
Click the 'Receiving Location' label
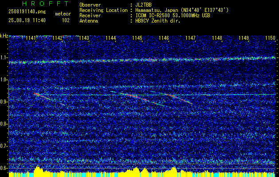(x=103, y=10)
